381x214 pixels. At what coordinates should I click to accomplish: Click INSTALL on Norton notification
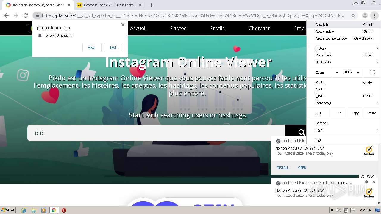282,168
